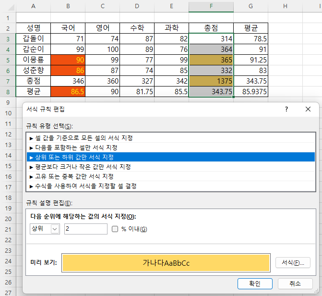Image resolution: width=322 pixels, height=296 pixels.
Task: Select column H header
Action: [285, 6]
